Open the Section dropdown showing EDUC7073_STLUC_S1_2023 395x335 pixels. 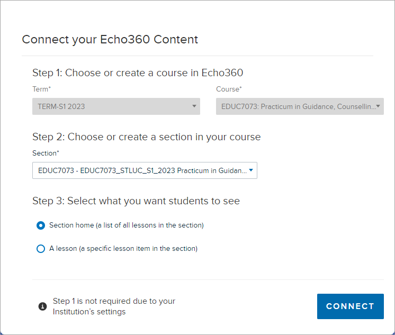(140, 170)
